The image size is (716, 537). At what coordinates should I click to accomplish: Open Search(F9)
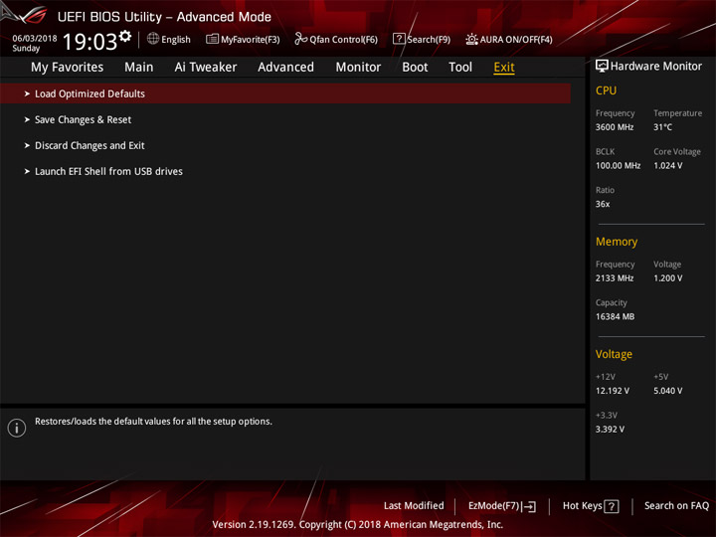[x=429, y=40]
